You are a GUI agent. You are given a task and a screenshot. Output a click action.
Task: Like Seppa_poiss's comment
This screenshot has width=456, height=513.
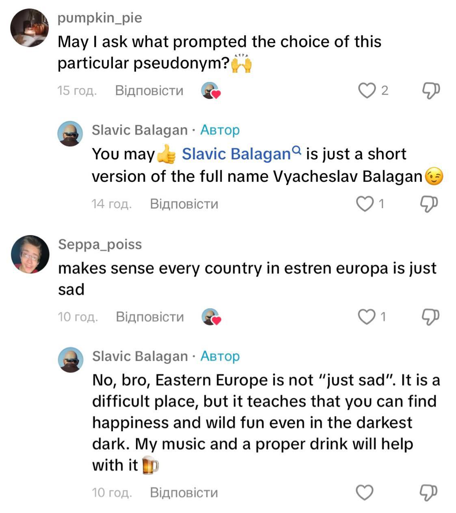(x=367, y=316)
